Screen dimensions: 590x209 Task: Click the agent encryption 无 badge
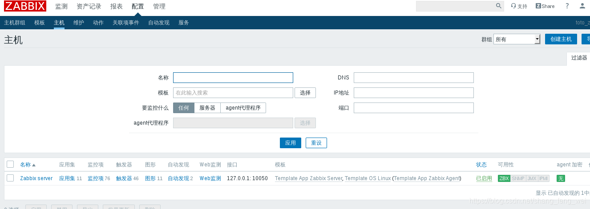[x=561, y=178]
